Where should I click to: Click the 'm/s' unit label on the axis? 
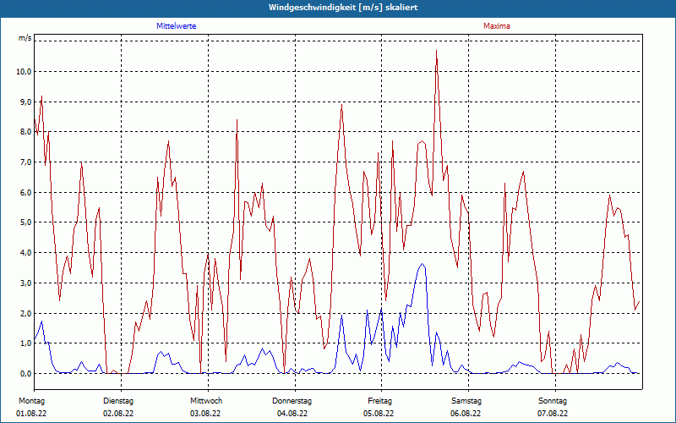tap(25, 38)
